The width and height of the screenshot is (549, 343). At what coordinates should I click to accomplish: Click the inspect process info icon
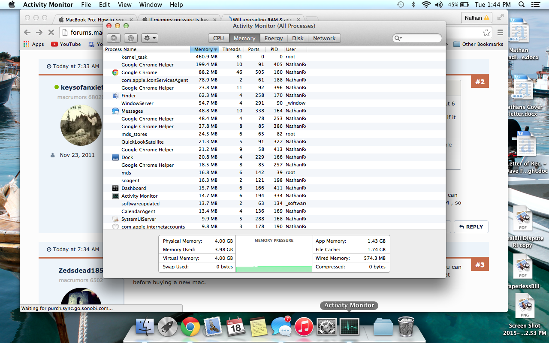[131, 38]
